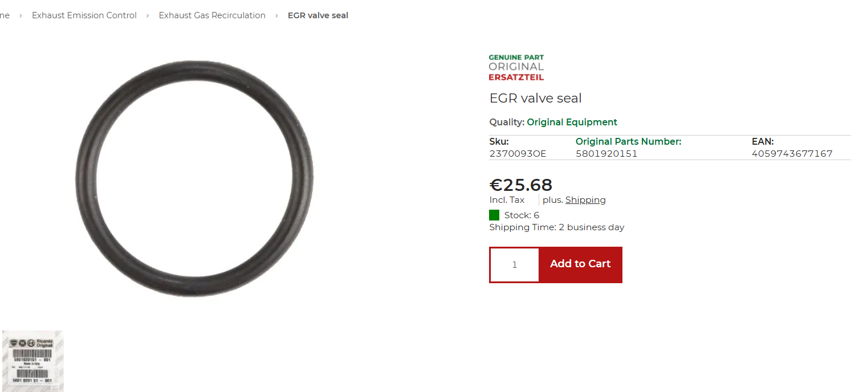Click the partially visible Home breadcrumb
851x392 pixels.
tap(5, 15)
